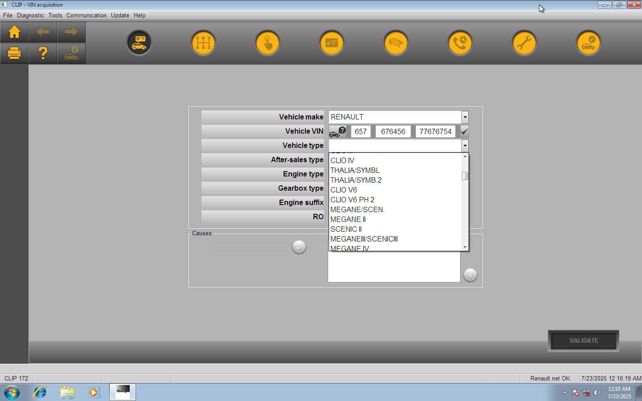Click the system tray volume icon
The height and width of the screenshot is (401, 642).
[x=597, y=393]
